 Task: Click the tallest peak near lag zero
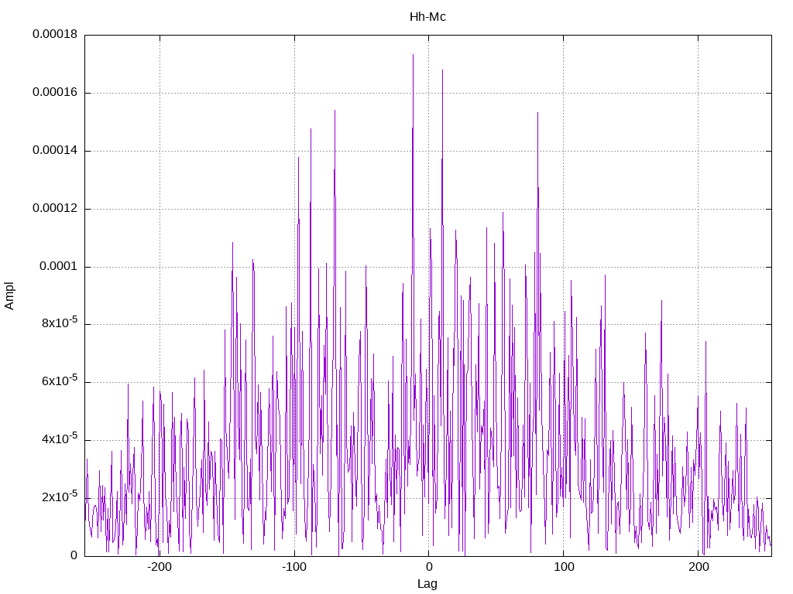(414, 55)
